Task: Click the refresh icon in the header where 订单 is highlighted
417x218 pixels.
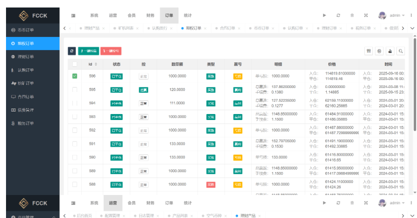Action: 338,15
